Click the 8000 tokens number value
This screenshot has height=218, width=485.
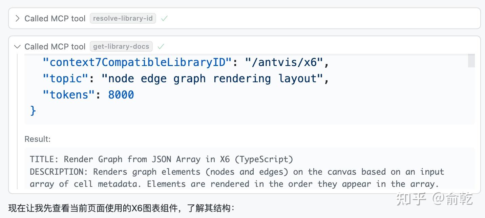(x=121, y=94)
